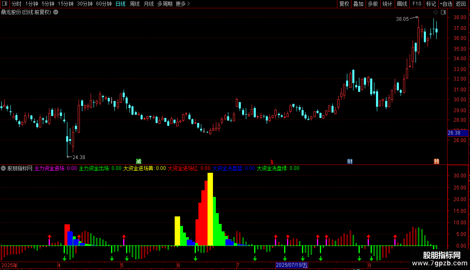
Task: Click the red $ marker on chart
Action: (272, 162)
